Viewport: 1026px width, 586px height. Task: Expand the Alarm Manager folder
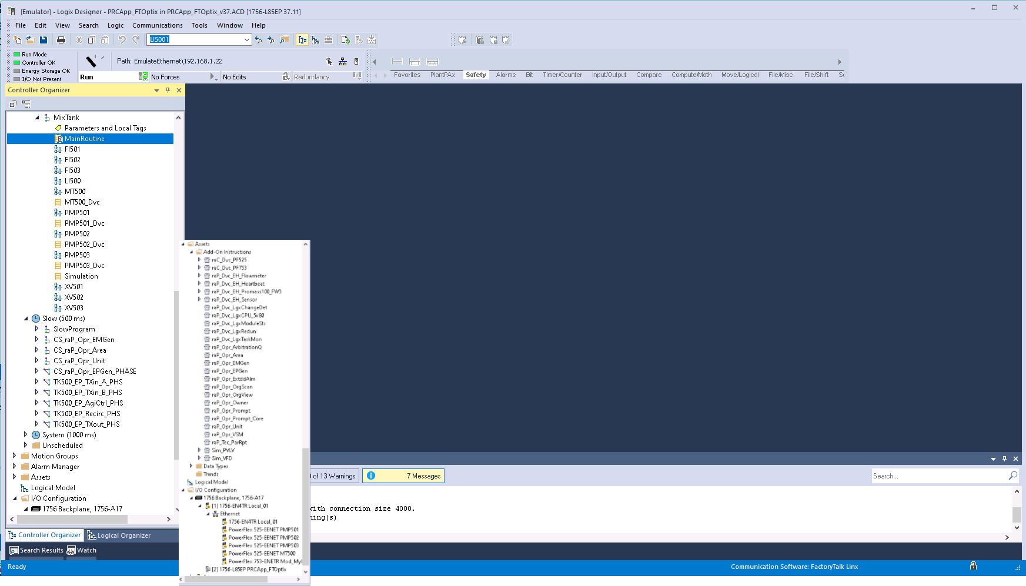pyautogui.click(x=14, y=467)
